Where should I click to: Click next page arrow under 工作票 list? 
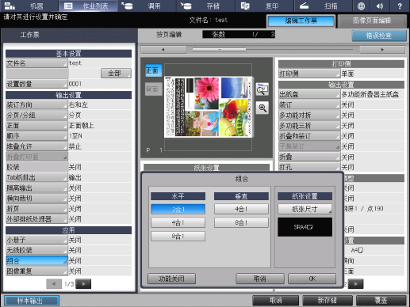(x=83, y=284)
